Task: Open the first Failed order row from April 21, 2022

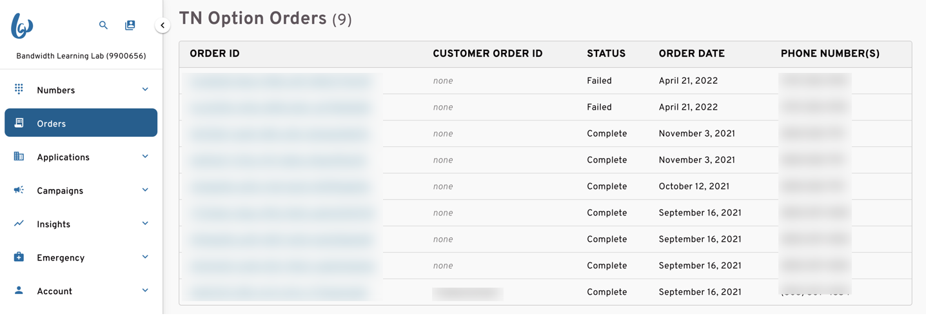Action: (546, 81)
